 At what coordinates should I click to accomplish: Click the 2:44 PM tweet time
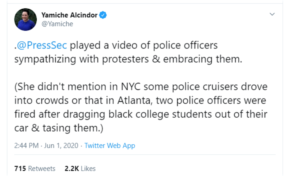25,145
